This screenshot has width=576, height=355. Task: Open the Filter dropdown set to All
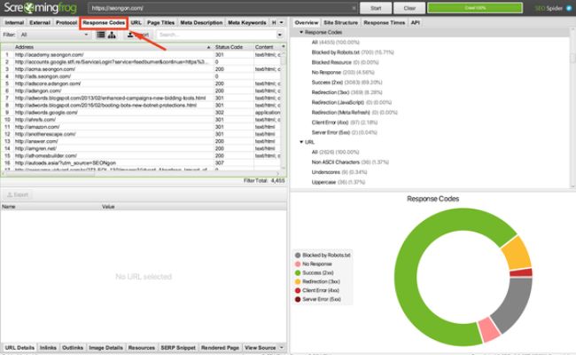[x=53, y=35]
